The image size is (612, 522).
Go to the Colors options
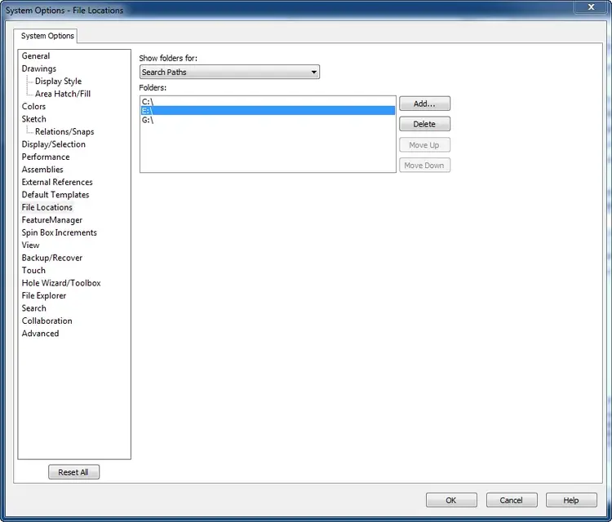[33, 106]
